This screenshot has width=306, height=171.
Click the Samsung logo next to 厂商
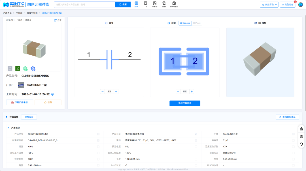21,85
